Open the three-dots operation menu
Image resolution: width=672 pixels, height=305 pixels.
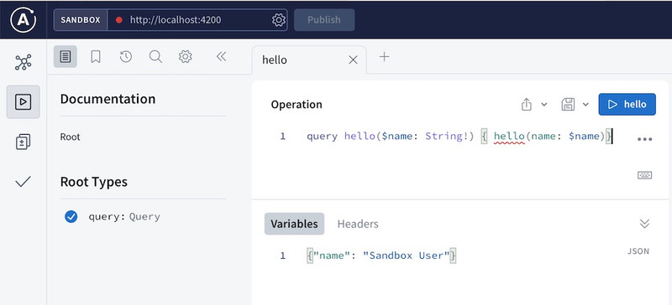tap(644, 139)
